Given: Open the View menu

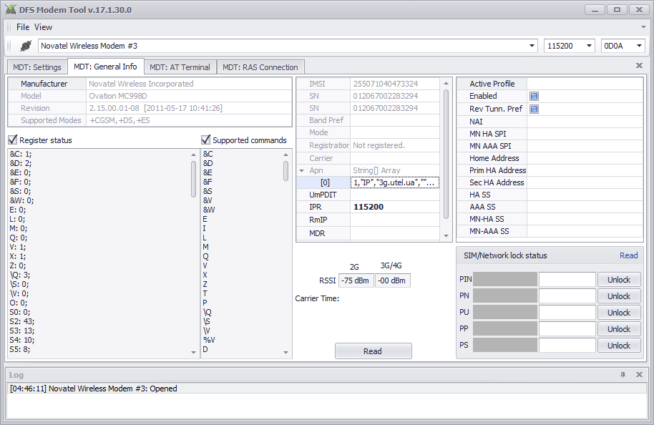Looking at the screenshot, I should 43,27.
